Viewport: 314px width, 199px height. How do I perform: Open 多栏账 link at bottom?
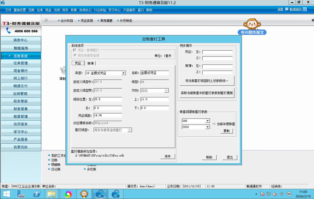pyautogui.click(x=91, y=169)
